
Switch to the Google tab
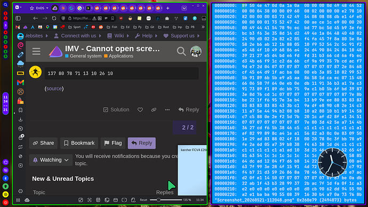[80, 8]
